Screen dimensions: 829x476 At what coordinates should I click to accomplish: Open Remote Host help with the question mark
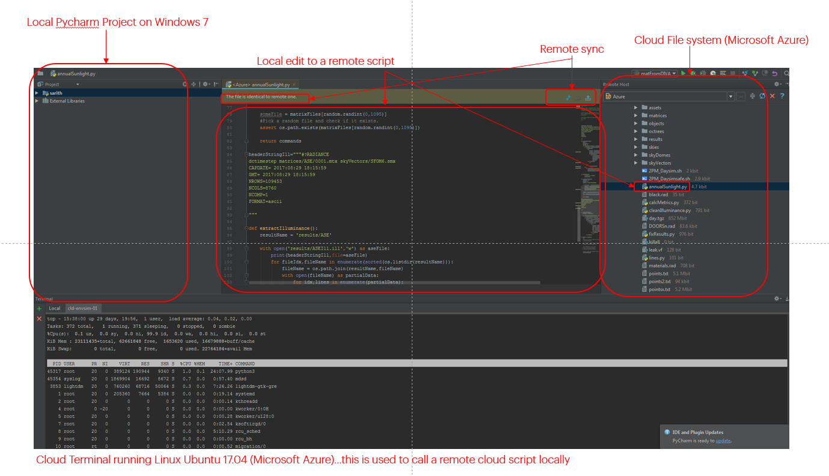coord(783,95)
